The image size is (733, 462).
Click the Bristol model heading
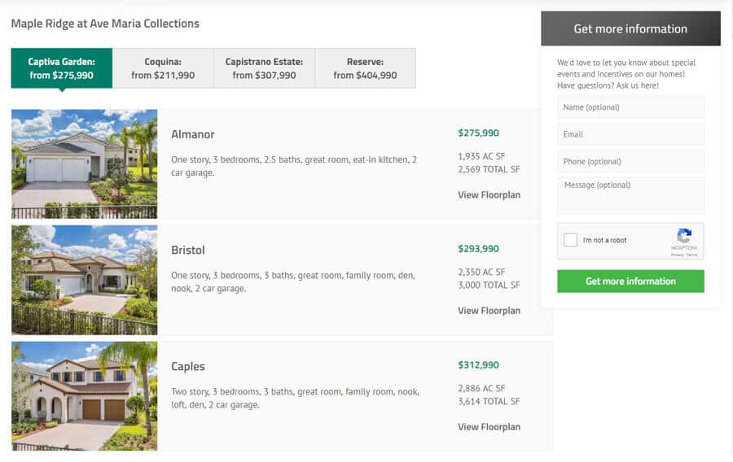pos(188,251)
